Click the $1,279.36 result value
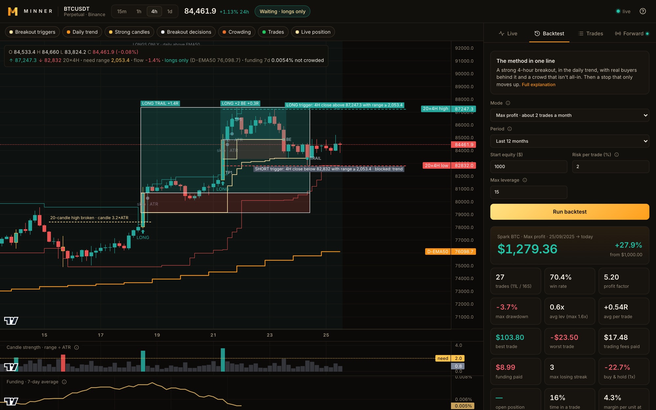The height and width of the screenshot is (410, 656). click(x=527, y=249)
